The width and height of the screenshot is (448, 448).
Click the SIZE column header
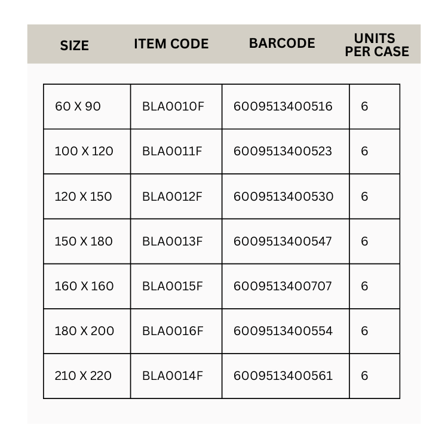[x=74, y=45]
